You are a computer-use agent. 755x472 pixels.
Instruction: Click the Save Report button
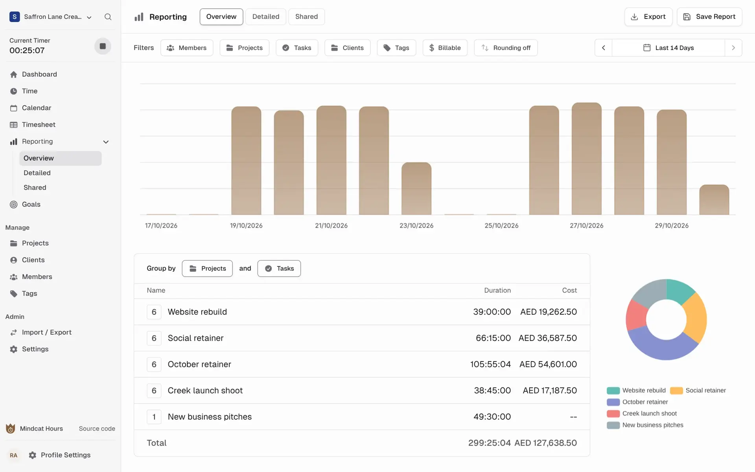(709, 17)
